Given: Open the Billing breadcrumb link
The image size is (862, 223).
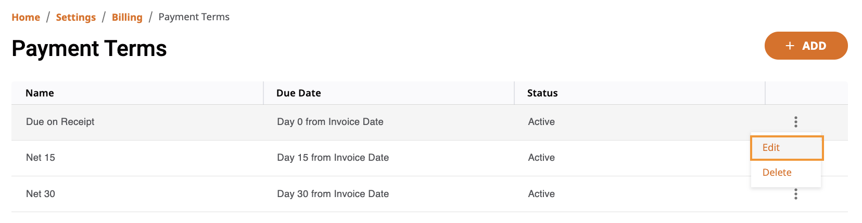Looking at the screenshot, I should (x=127, y=17).
